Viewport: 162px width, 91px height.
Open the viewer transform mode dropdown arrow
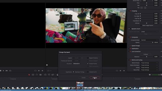tap(51, 71)
